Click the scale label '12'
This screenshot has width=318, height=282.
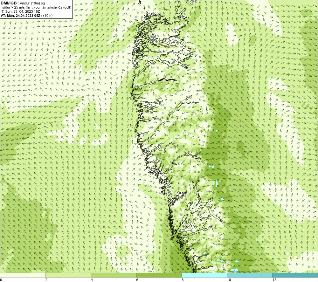tap(274, 280)
